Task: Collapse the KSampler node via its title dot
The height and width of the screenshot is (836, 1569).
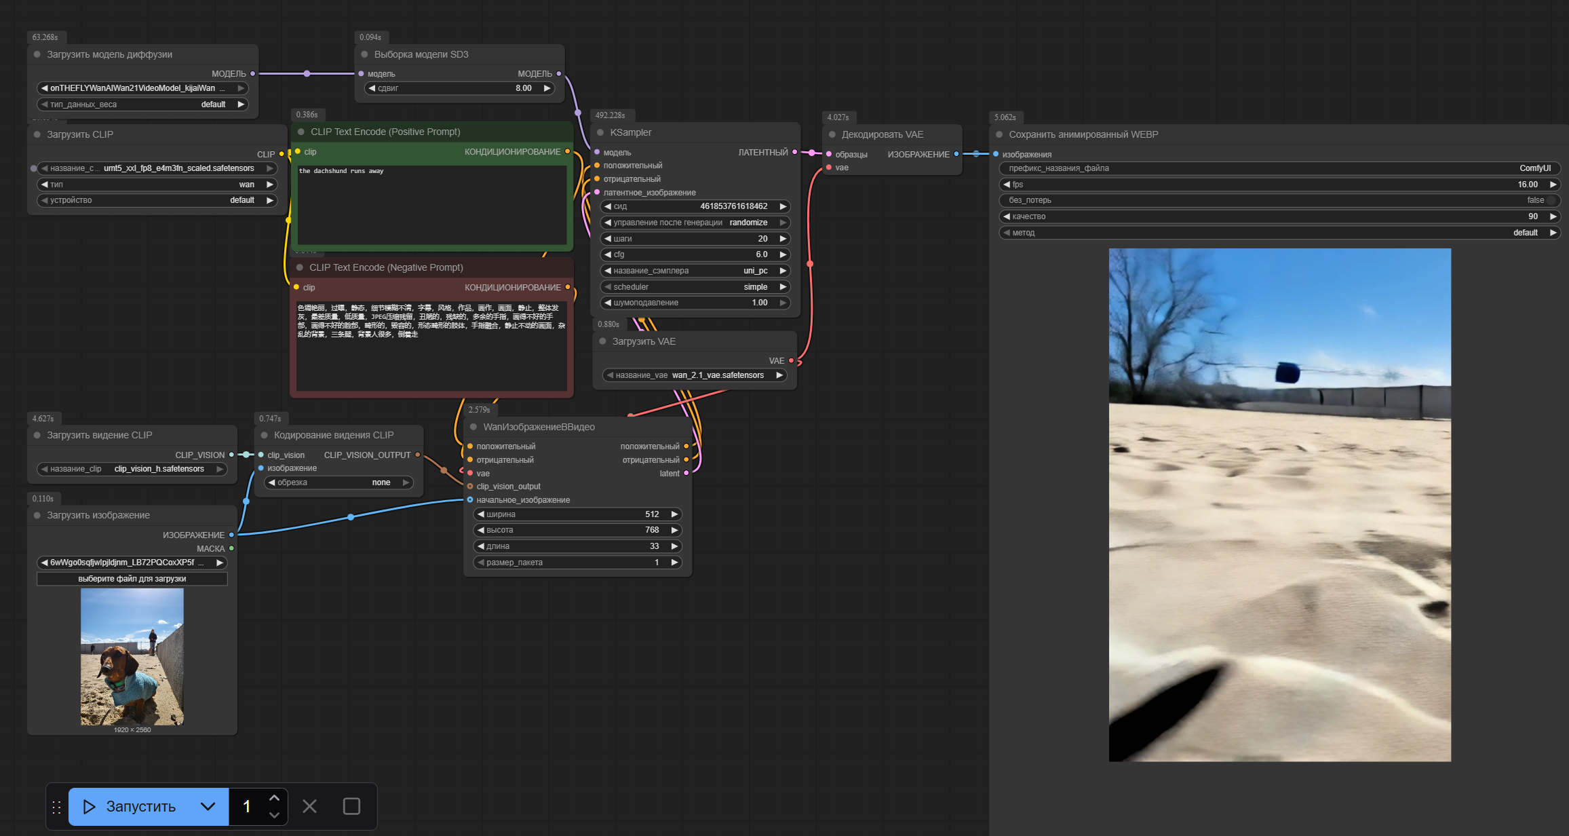Action: click(x=600, y=132)
